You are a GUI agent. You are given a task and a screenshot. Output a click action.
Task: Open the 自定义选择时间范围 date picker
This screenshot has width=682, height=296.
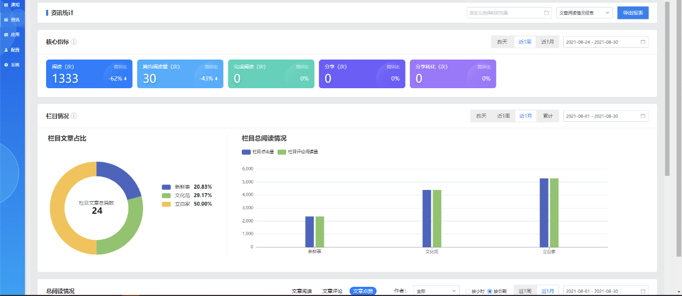pyautogui.click(x=509, y=13)
